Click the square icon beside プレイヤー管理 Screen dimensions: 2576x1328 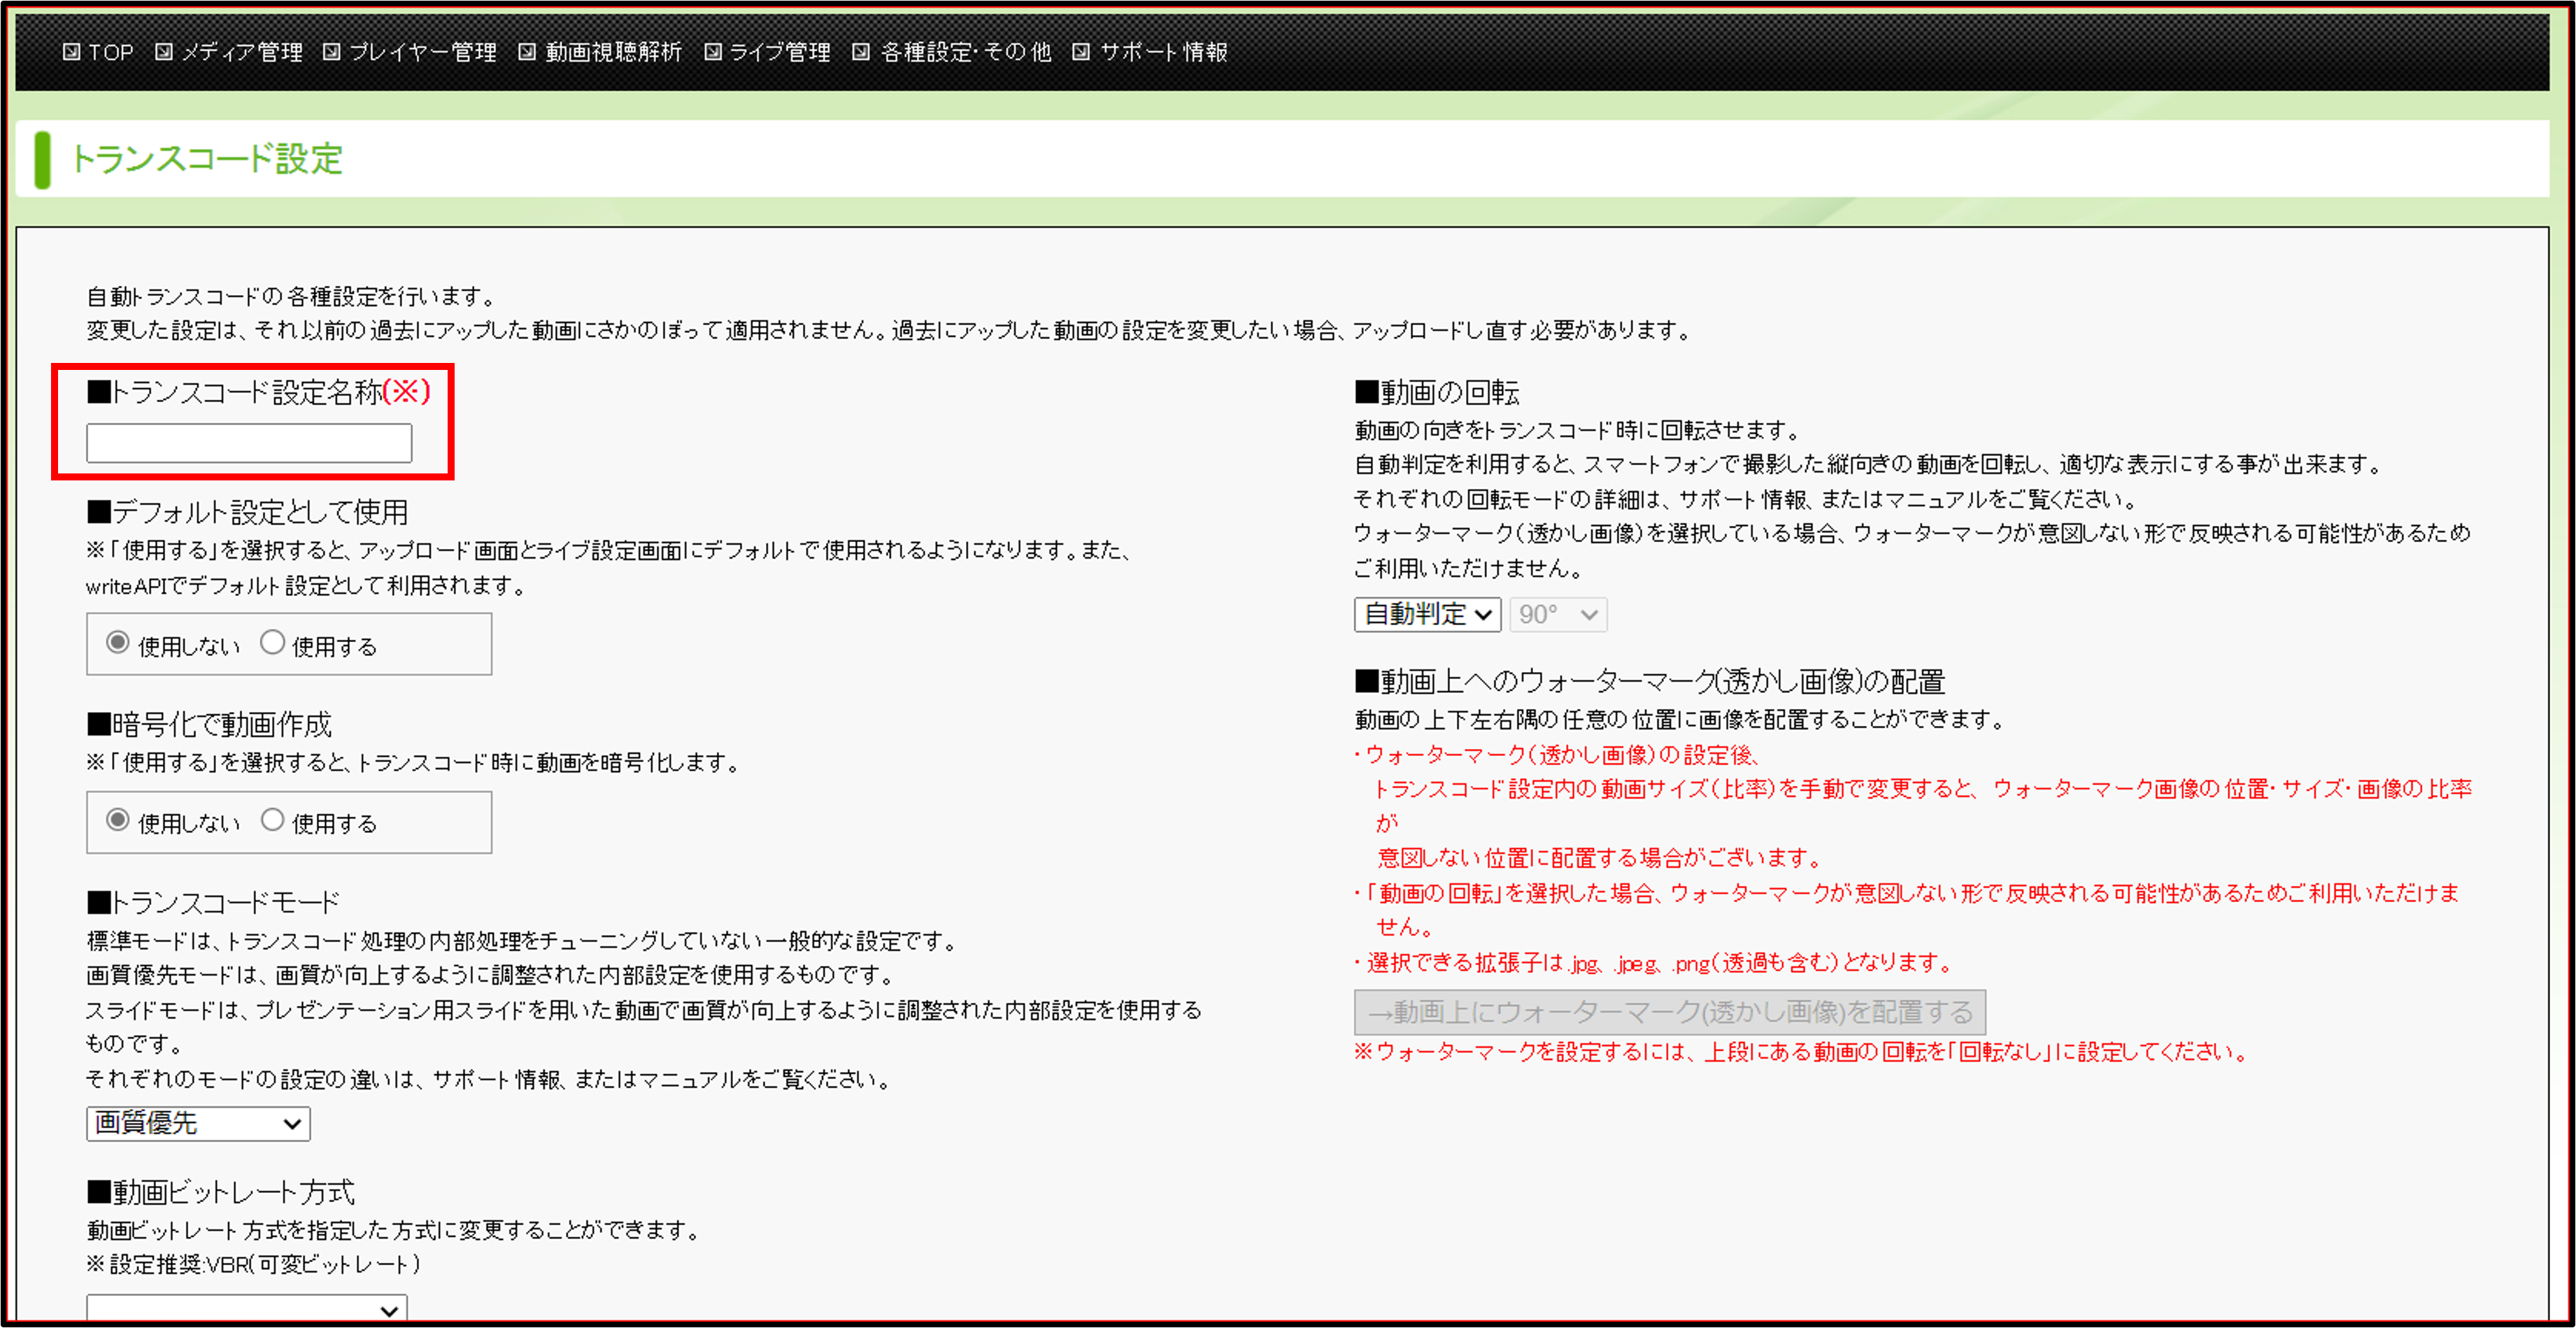coord(332,52)
